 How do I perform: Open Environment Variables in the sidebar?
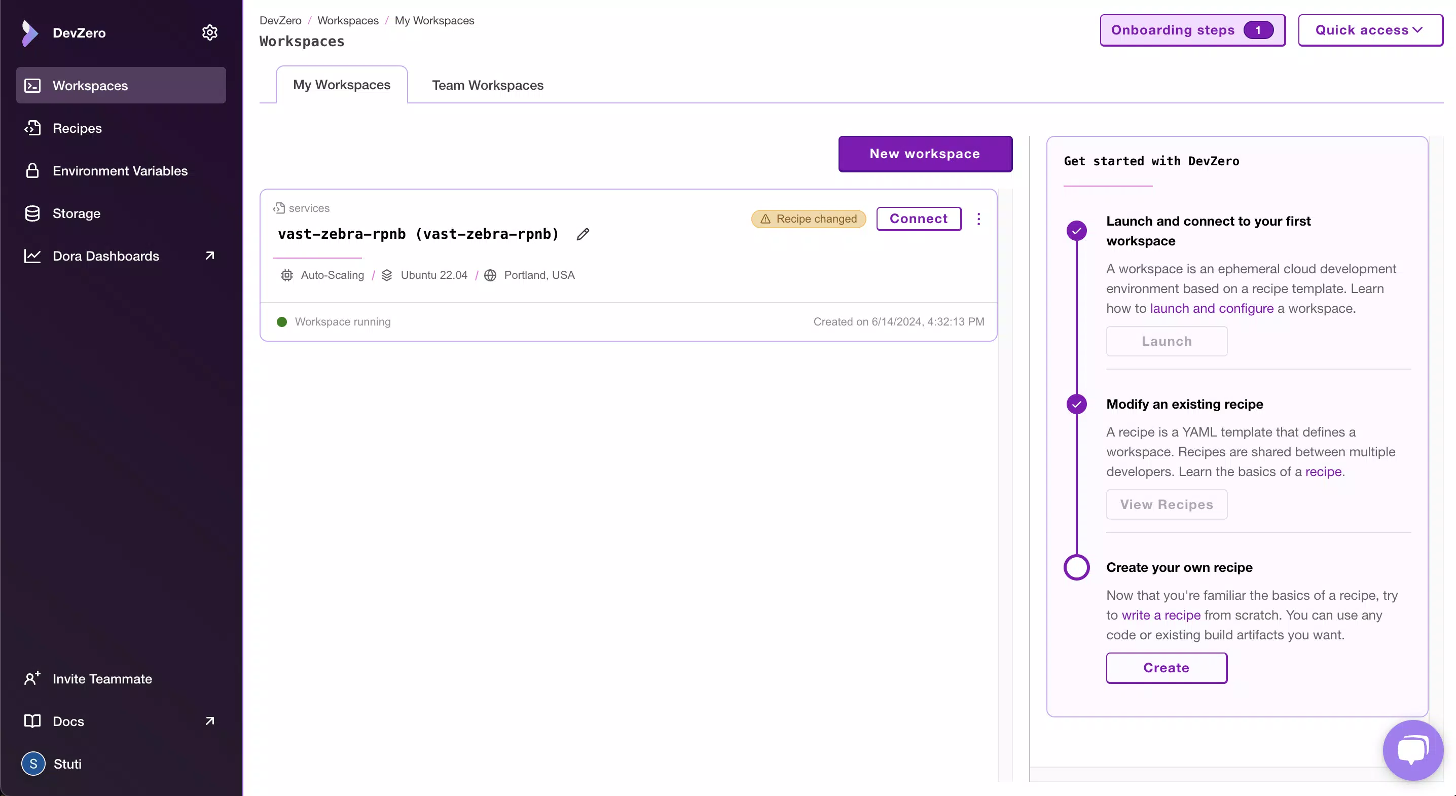[x=121, y=171]
